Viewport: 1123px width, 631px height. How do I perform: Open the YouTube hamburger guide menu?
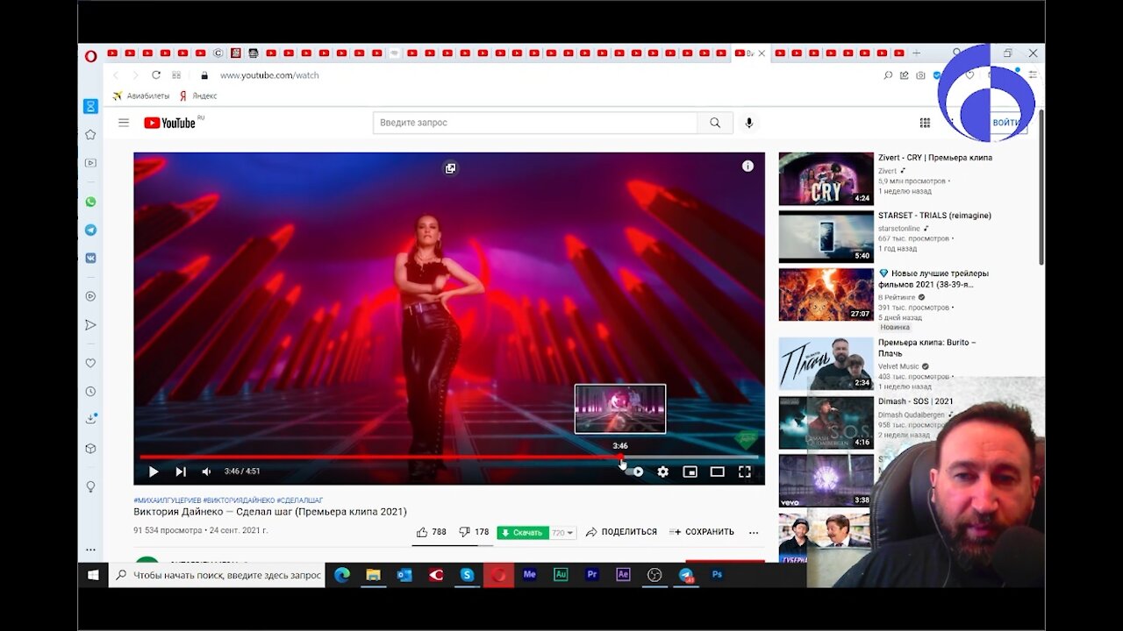coord(124,123)
